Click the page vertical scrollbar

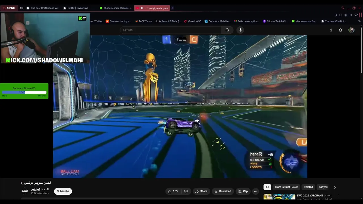(x=361, y=50)
